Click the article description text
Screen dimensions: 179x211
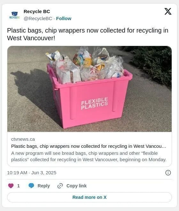click(89, 156)
